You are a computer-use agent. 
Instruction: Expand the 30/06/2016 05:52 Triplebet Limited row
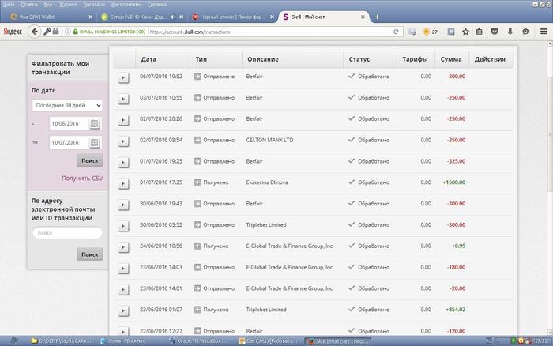click(x=123, y=226)
